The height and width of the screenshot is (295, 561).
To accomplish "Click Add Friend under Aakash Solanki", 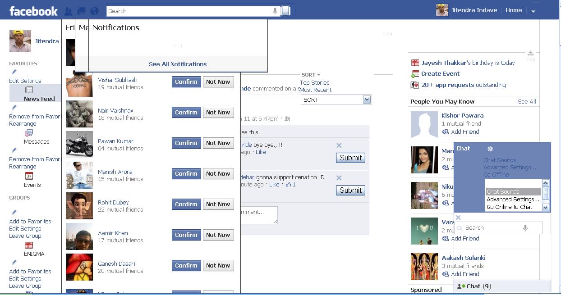I will point(465,274).
